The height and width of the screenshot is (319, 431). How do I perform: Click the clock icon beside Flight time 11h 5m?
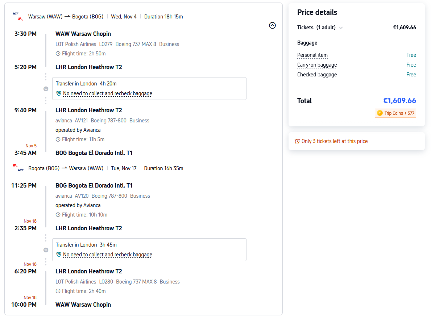point(58,139)
